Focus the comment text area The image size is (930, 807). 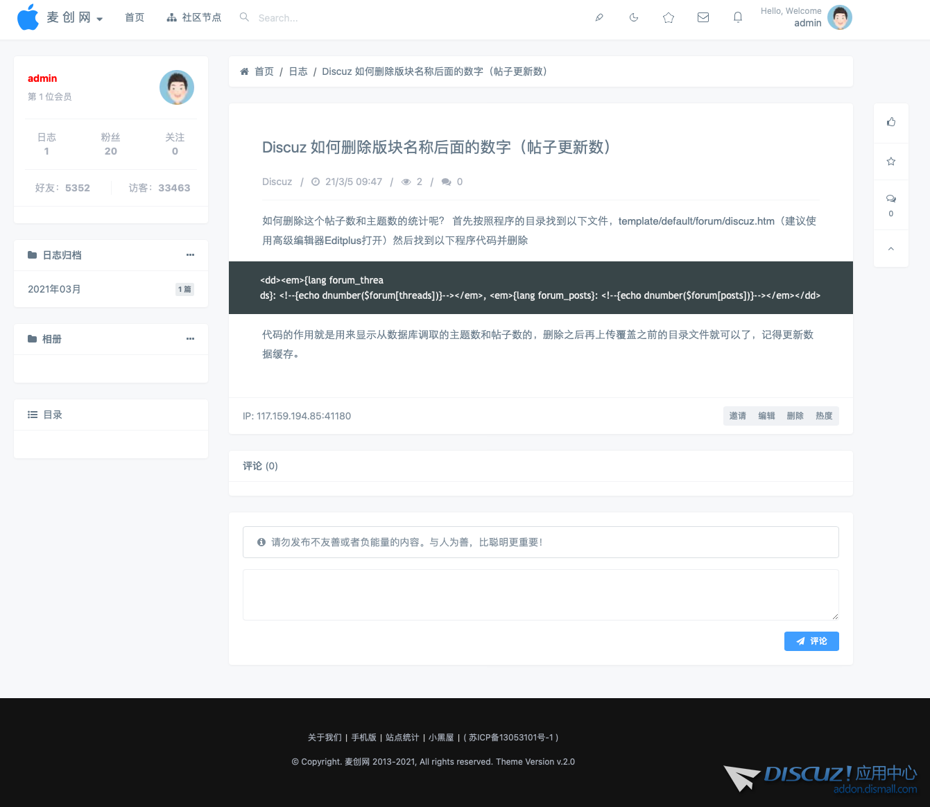541,595
